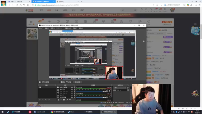The width and height of the screenshot is (202, 114).
Task: Click the alarm clock icon in streamer toolbar
Action: 67,21
